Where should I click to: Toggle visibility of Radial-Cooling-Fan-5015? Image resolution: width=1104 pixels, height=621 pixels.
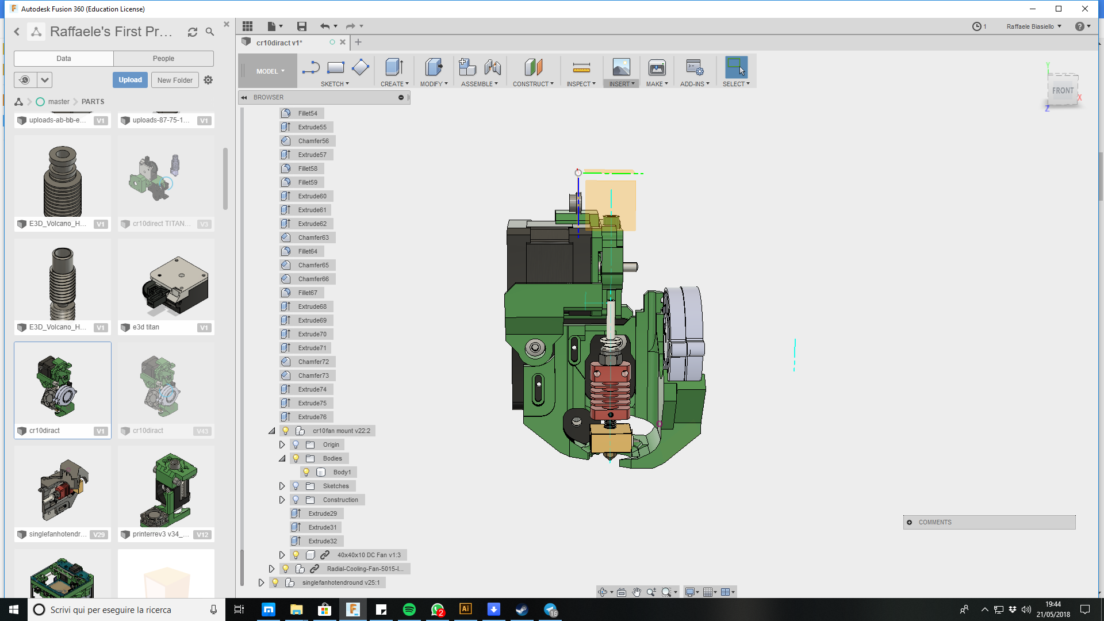point(285,569)
